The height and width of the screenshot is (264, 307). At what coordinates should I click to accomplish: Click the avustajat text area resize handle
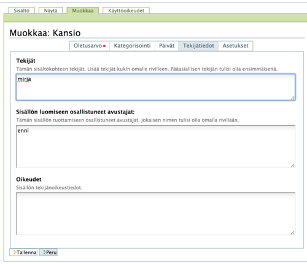pyautogui.click(x=293, y=165)
